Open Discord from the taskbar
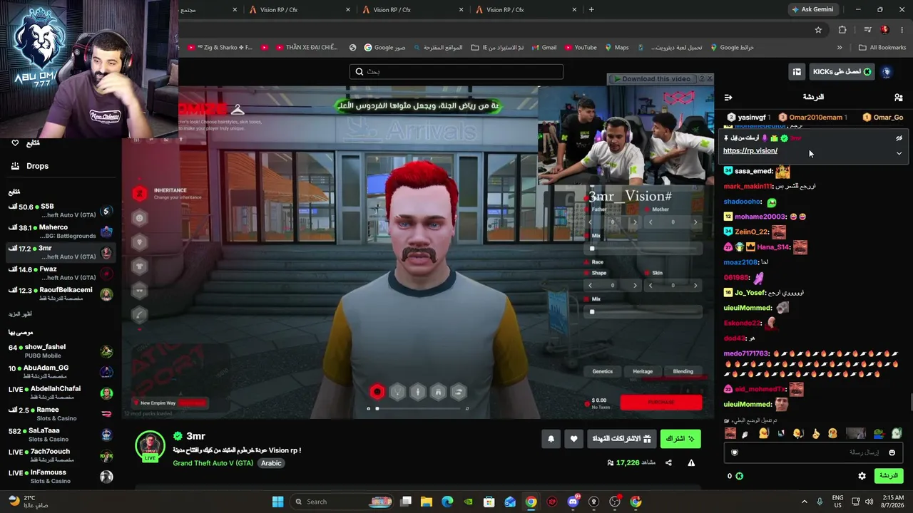Screen dimensions: 913x513 [x=573, y=502]
